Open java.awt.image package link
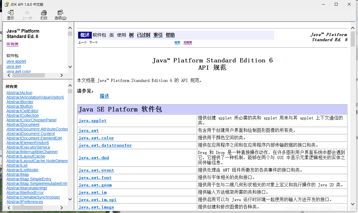 [96, 207]
